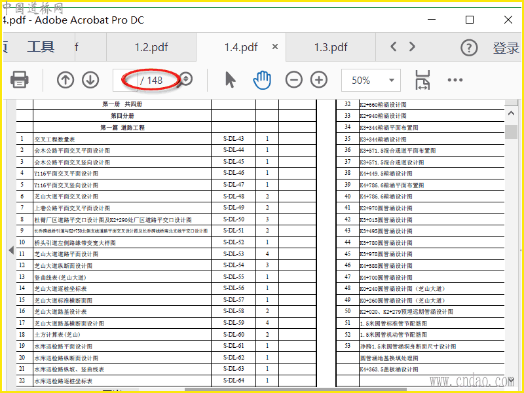Click the Print icon
Screen dimensions: 524x393
[20, 79]
